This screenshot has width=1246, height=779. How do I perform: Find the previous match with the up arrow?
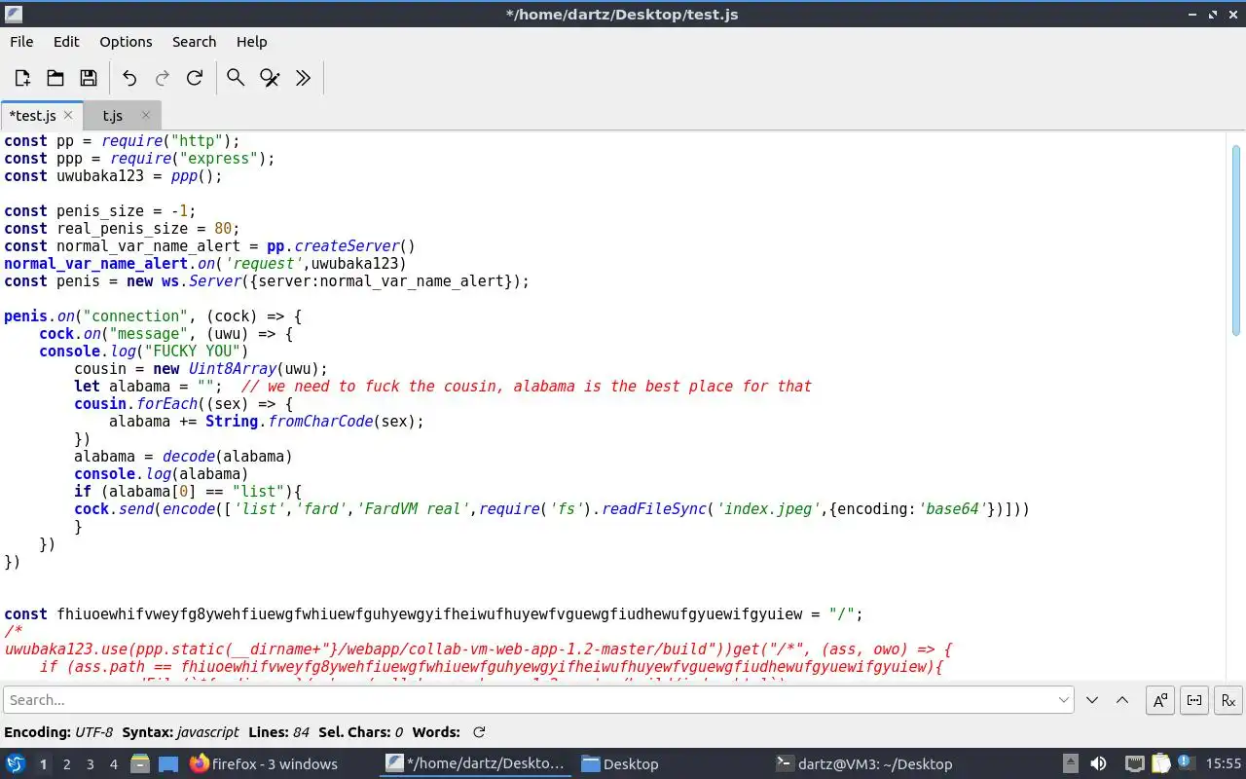pyautogui.click(x=1122, y=699)
